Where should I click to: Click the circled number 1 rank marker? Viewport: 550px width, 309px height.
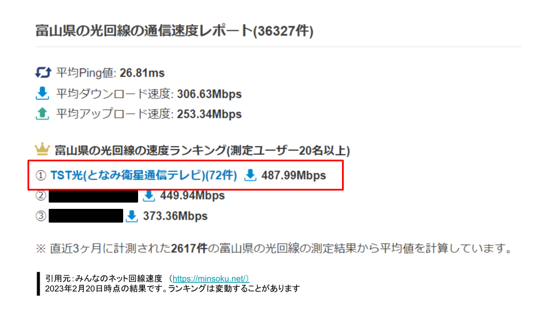(x=41, y=175)
